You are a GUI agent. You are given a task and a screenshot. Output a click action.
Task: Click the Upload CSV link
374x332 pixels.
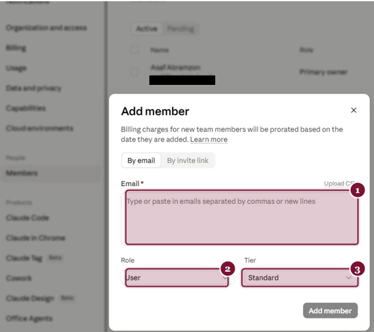click(x=341, y=184)
